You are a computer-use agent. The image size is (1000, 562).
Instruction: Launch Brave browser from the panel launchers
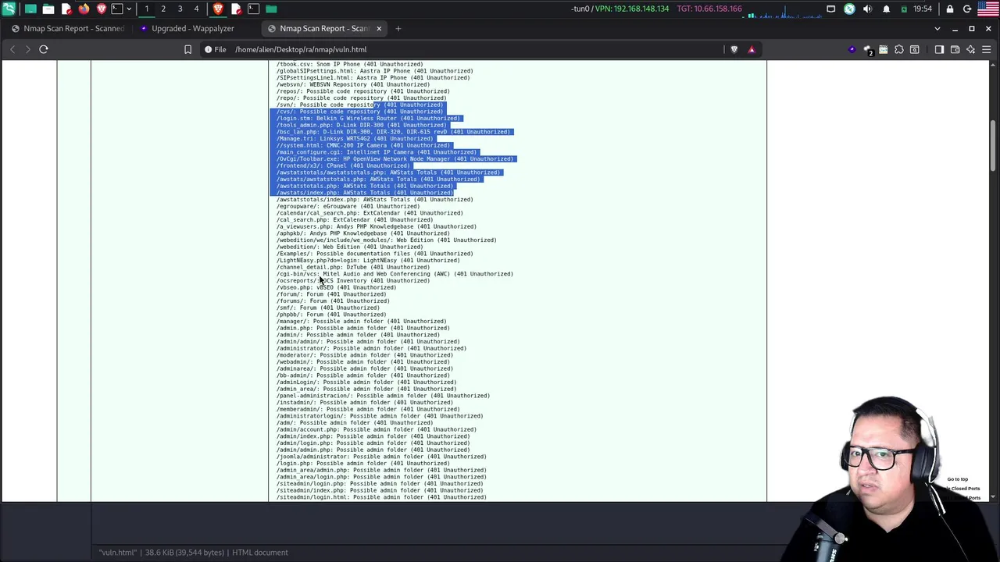pos(102,9)
